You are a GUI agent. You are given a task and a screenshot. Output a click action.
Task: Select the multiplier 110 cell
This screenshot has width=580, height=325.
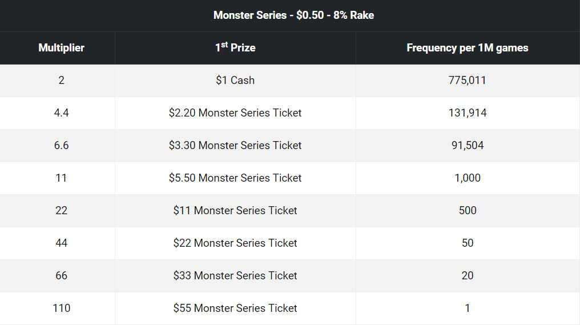(62, 308)
